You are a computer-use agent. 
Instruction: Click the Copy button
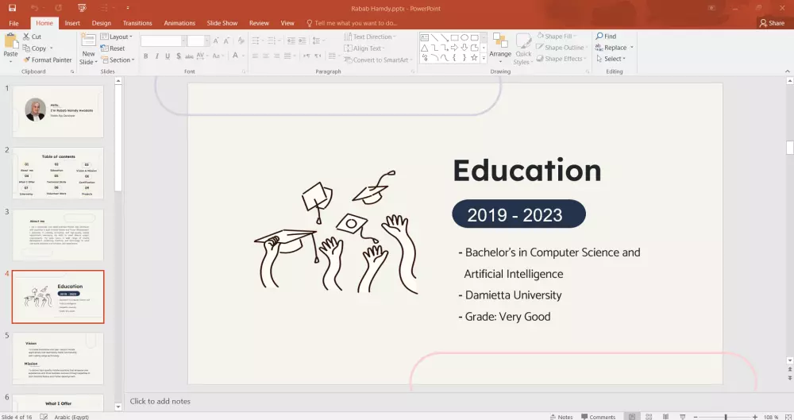[x=34, y=48]
